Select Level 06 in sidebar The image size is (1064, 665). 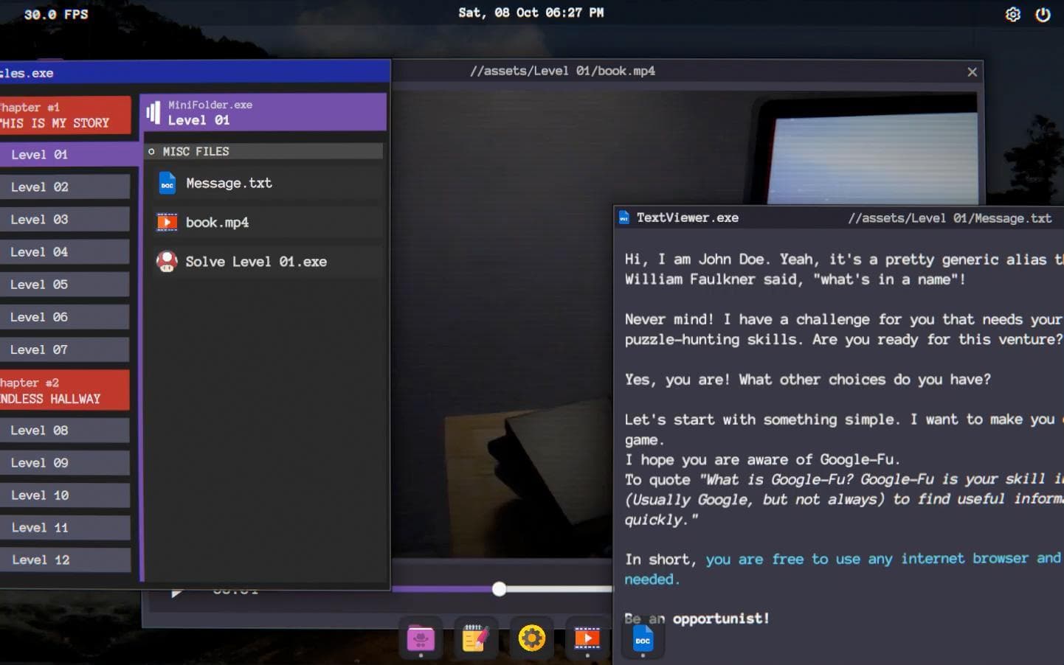(x=65, y=317)
